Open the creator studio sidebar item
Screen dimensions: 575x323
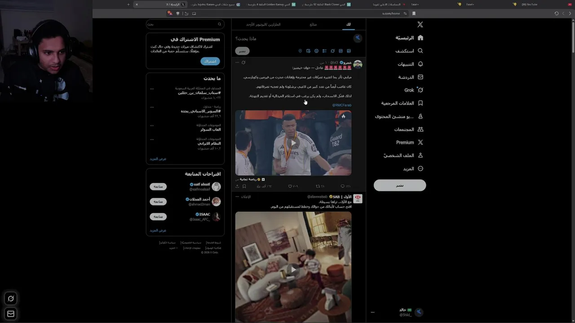399,116
